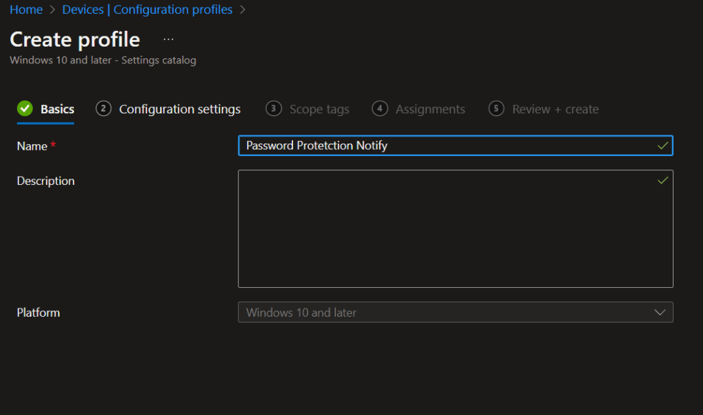The width and height of the screenshot is (703, 415).
Task: Click the numbered circle for step 4
Action: [380, 109]
